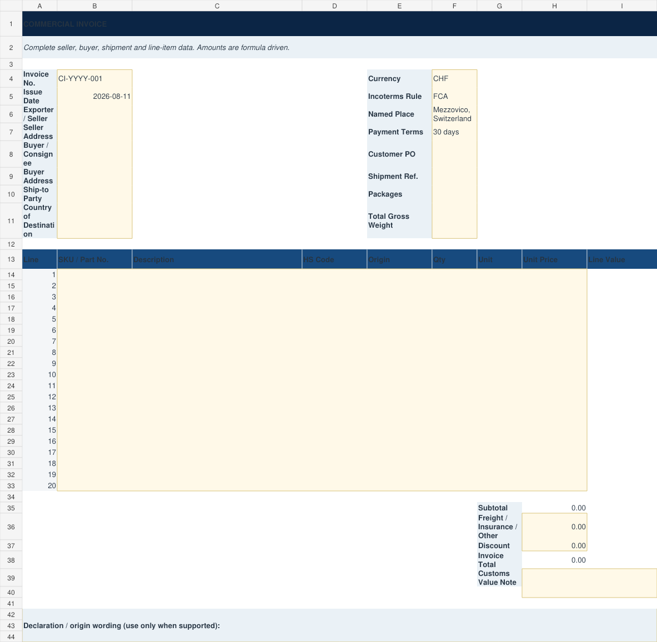Screen dimensions: 657x642
Task: Click the Line Value header cell
Action: click(x=622, y=259)
